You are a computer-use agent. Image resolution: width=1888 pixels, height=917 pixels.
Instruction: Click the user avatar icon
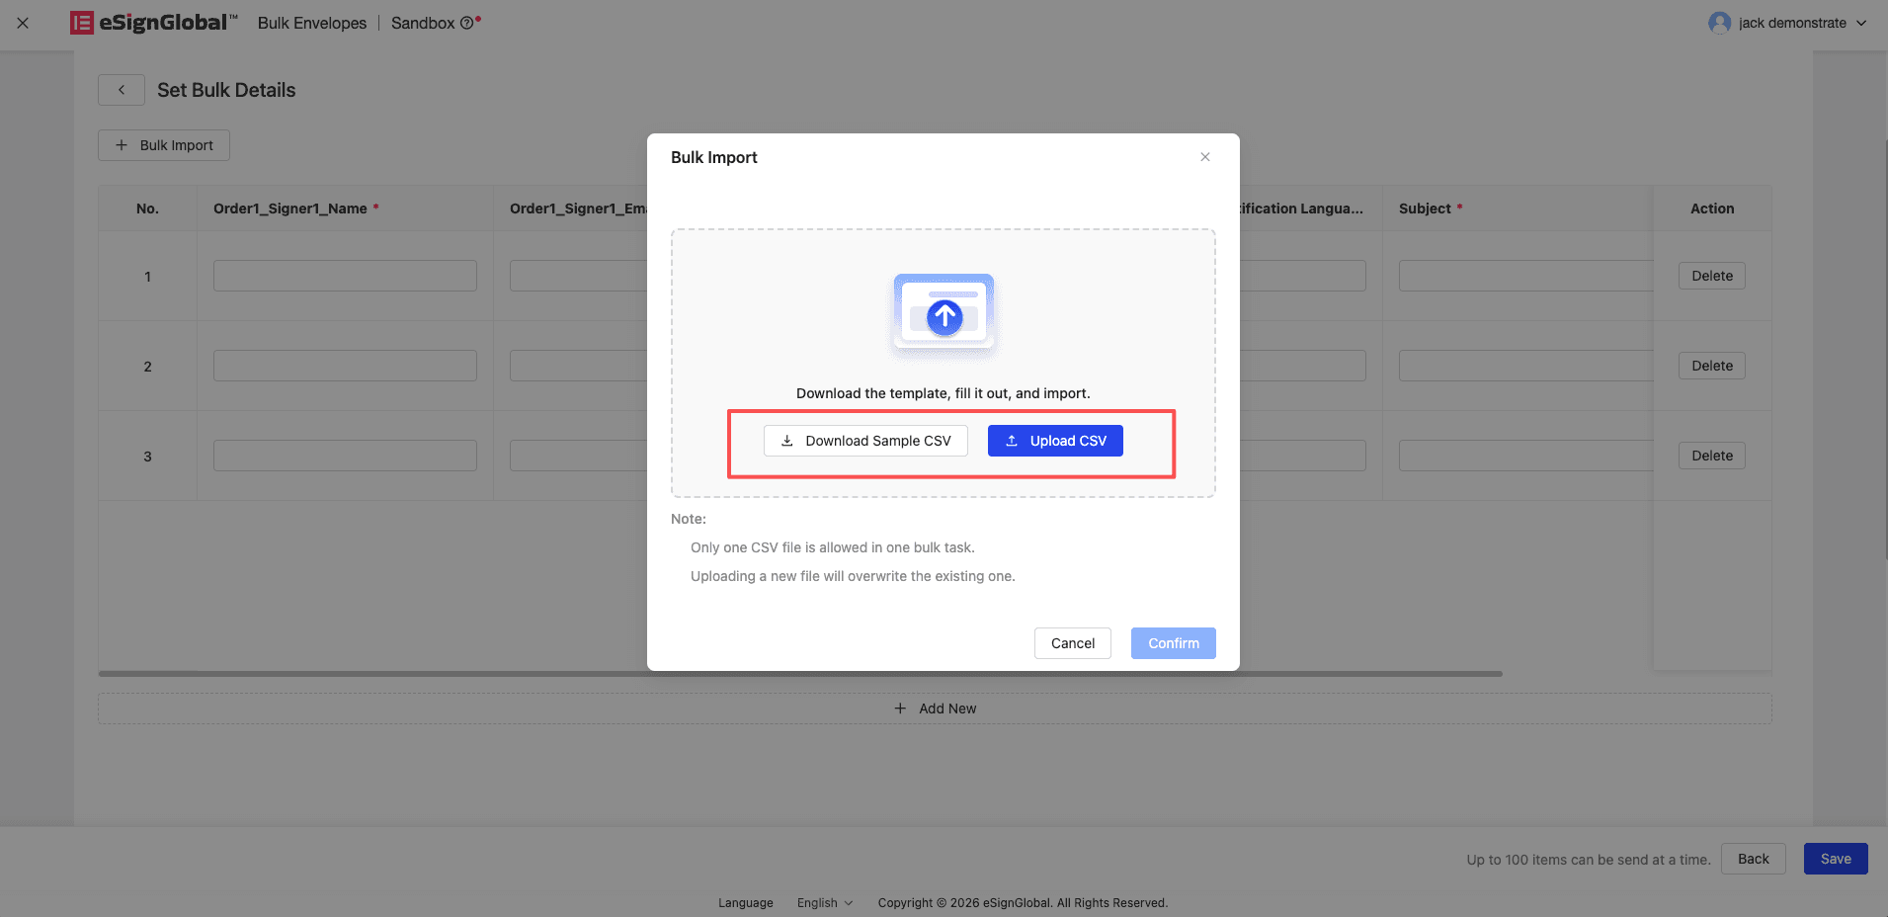1719,23
